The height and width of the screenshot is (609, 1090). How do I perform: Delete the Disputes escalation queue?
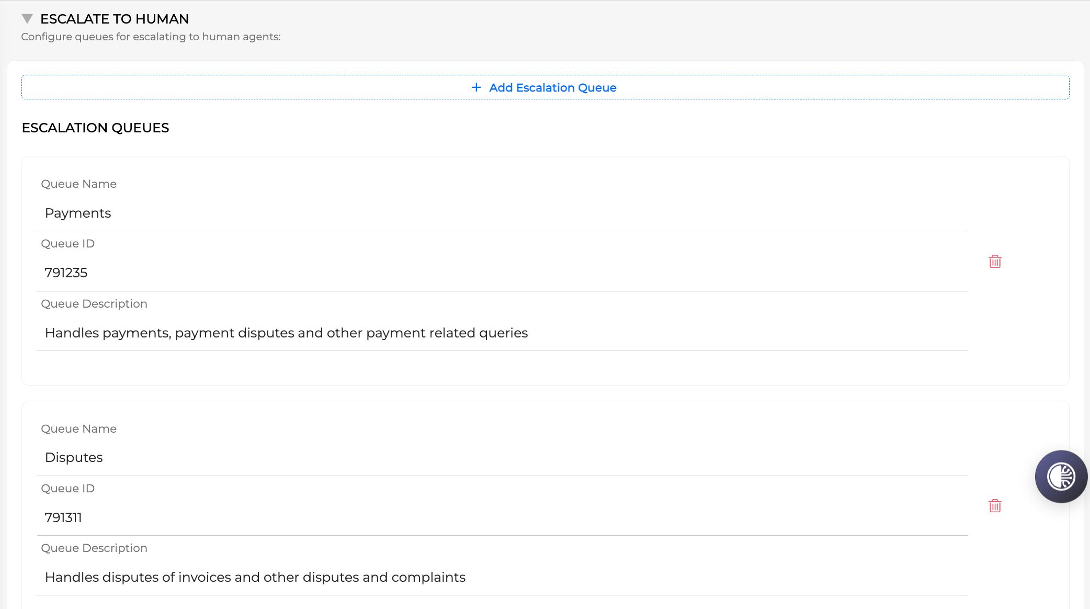(995, 506)
